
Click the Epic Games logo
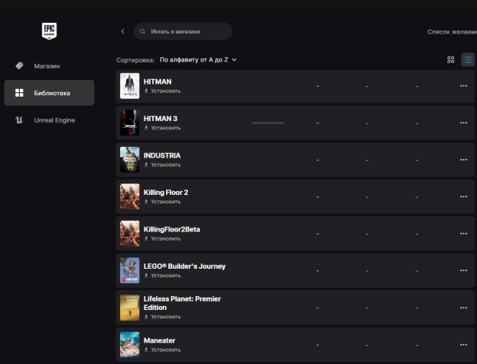49,31
